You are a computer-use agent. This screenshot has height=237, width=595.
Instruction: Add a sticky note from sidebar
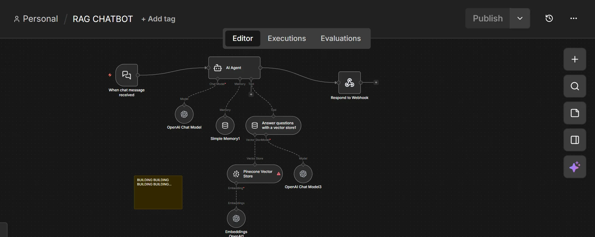pyautogui.click(x=575, y=113)
